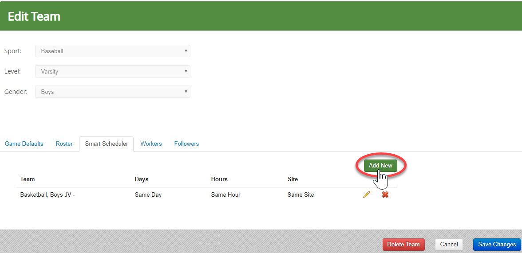Click the 'Same Hour' cell
This screenshot has height=253, width=522.
click(x=225, y=195)
